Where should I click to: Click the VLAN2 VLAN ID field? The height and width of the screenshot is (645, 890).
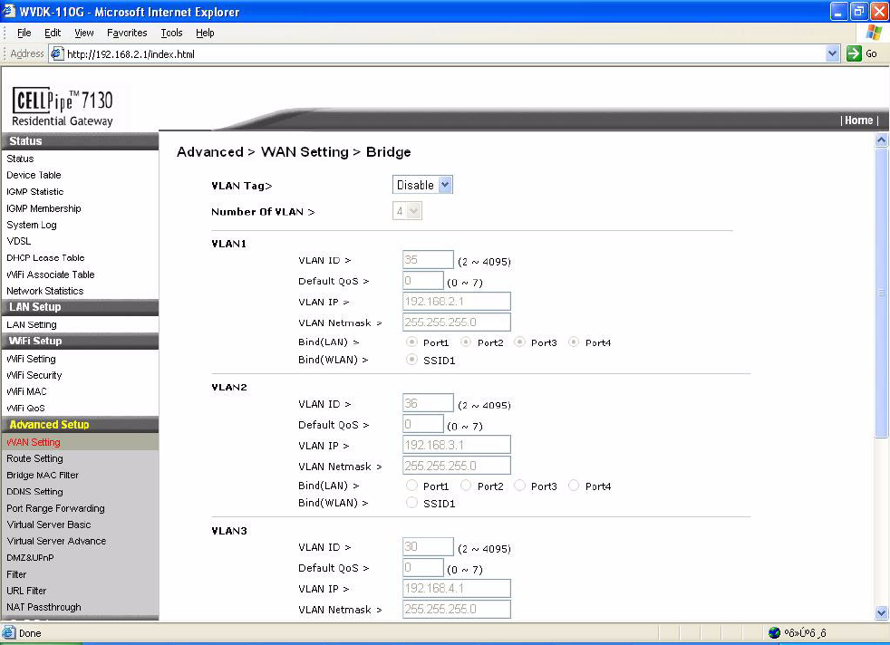tap(428, 403)
